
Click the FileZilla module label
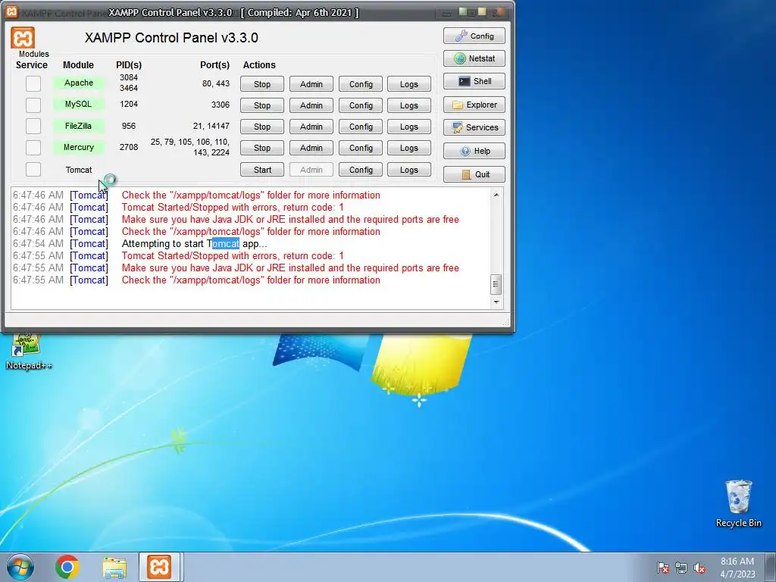click(x=79, y=126)
